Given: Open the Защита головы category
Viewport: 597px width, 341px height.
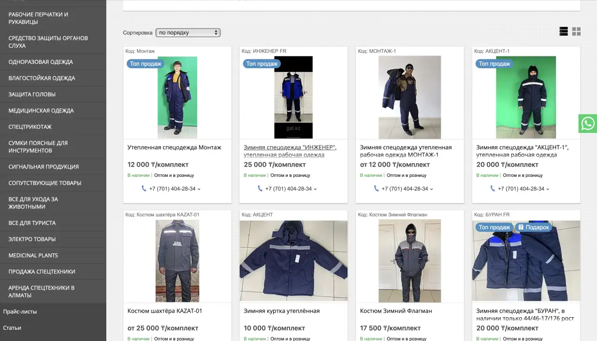Looking at the screenshot, I should click(x=32, y=94).
